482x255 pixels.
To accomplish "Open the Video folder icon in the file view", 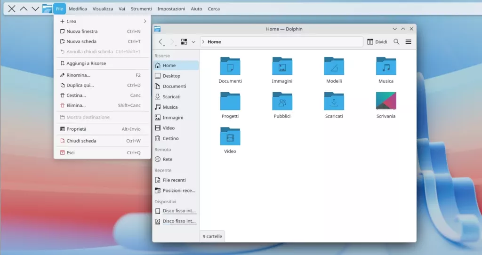I will coord(230,136).
